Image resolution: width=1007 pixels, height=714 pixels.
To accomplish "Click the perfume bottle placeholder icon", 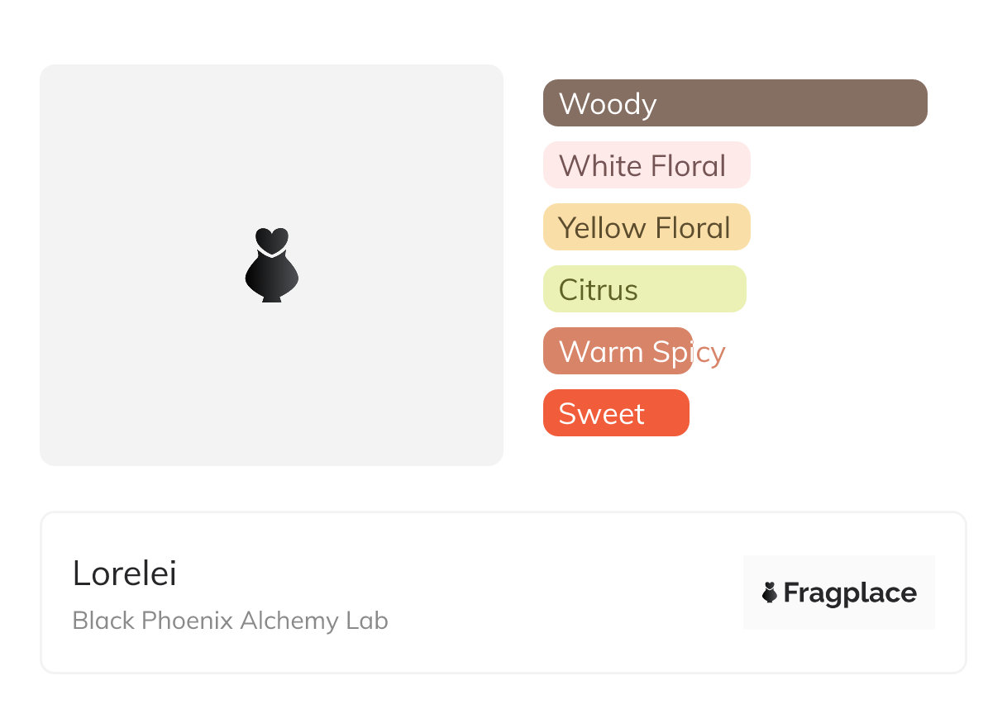I will tap(271, 264).
